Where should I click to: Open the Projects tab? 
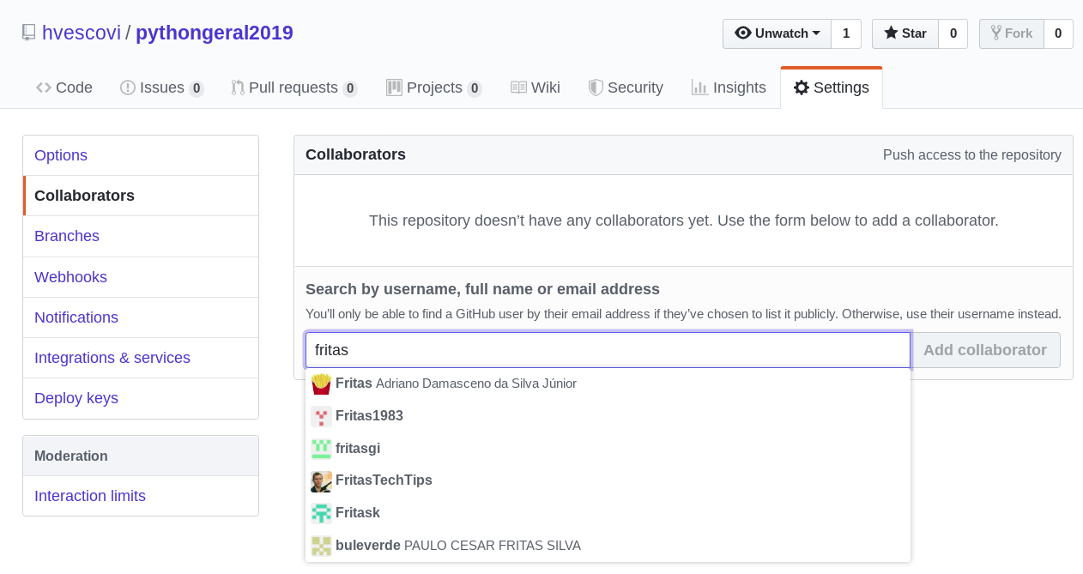point(434,88)
